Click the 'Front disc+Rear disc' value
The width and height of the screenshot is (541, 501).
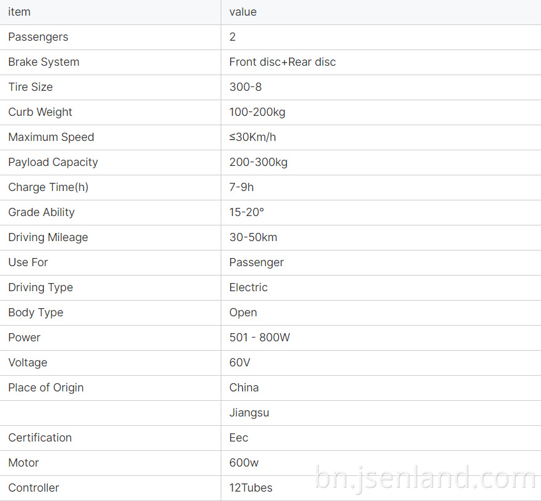click(282, 62)
